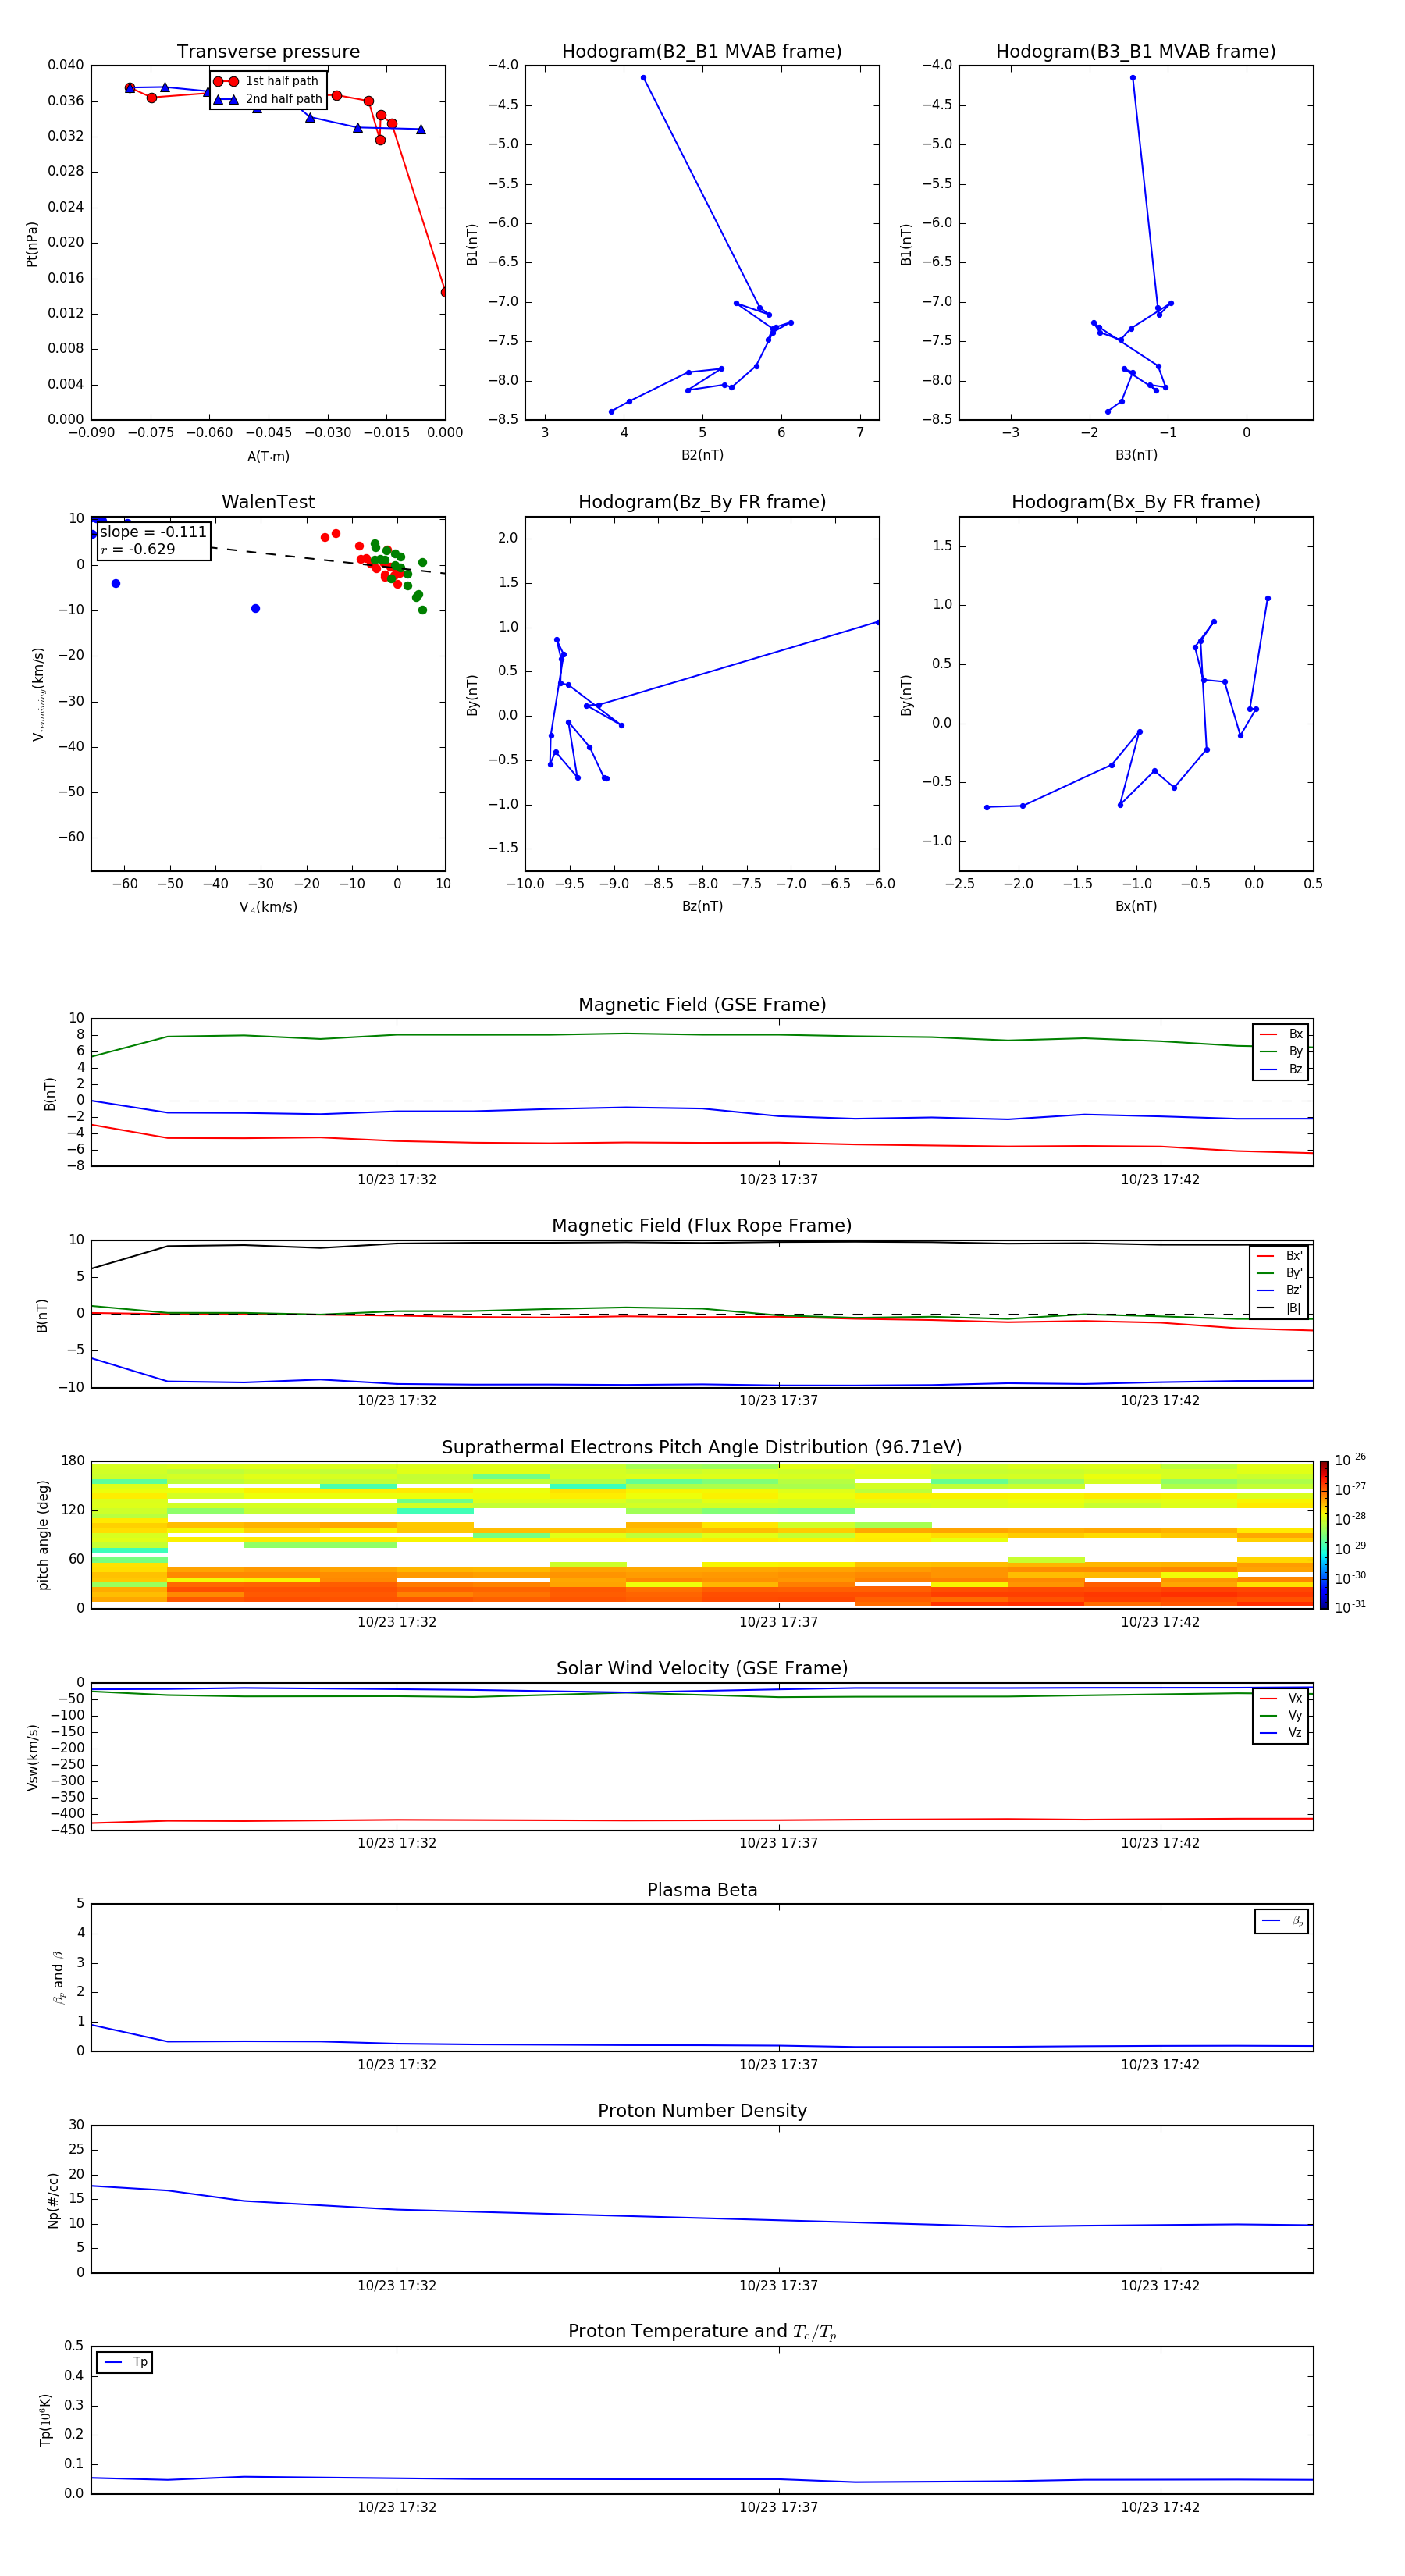The width and height of the screenshot is (1405, 2576).
Task: Click the 'r = -0.629' annotation
Action: pos(138,549)
